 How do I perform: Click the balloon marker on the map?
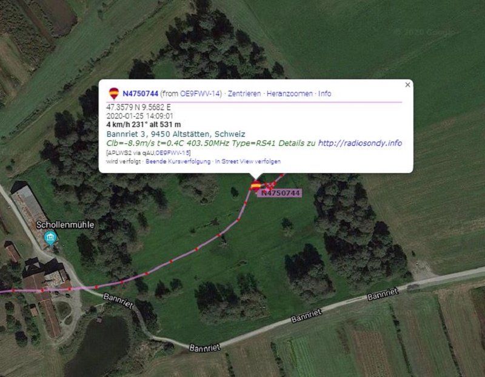tap(256, 186)
